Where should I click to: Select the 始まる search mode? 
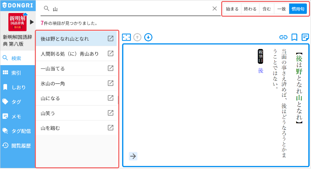tap(232, 9)
